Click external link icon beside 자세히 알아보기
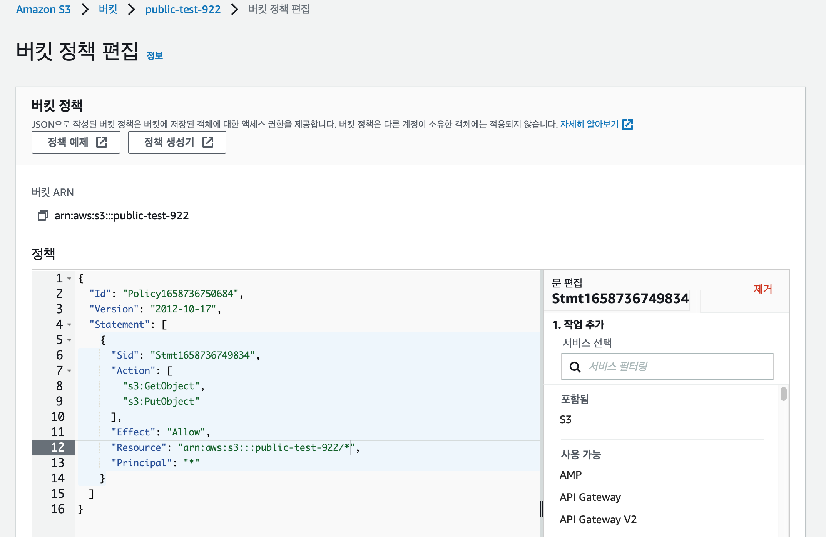Viewport: 826px width, 537px height. point(627,124)
